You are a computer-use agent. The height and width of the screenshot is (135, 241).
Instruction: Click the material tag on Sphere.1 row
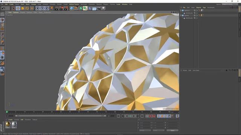coord(202,10)
